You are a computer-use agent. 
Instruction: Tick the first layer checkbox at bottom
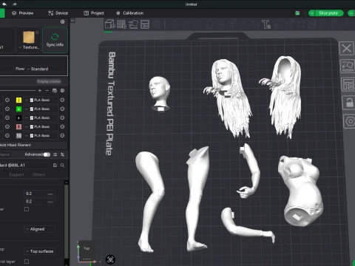pos(27,262)
